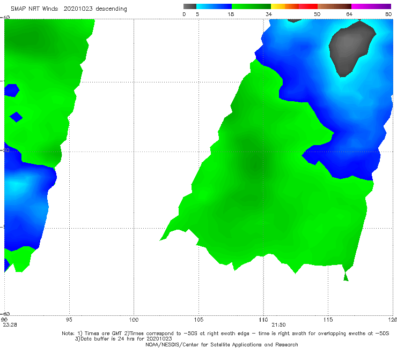Image resolution: width=397 pixels, height=348 pixels.
Task: Click the '-60' latitude label at the bottom left
Action: click(5, 314)
